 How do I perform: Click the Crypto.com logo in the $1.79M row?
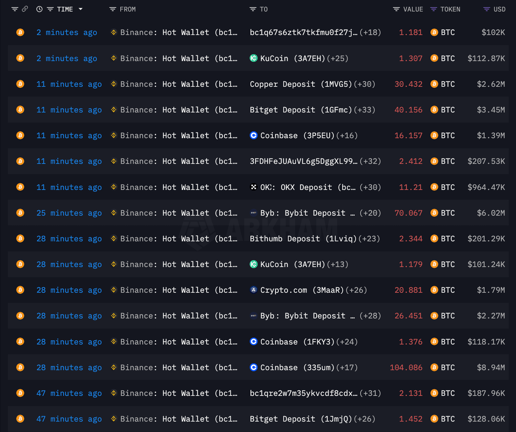[254, 290]
